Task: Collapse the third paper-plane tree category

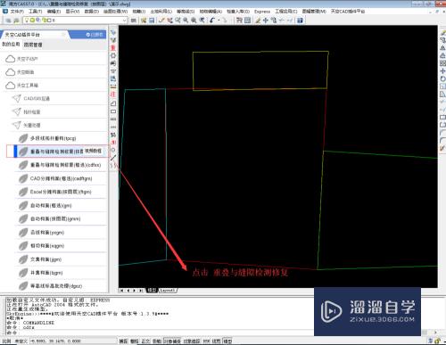Action: pyautogui.click(x=26, y=125)
